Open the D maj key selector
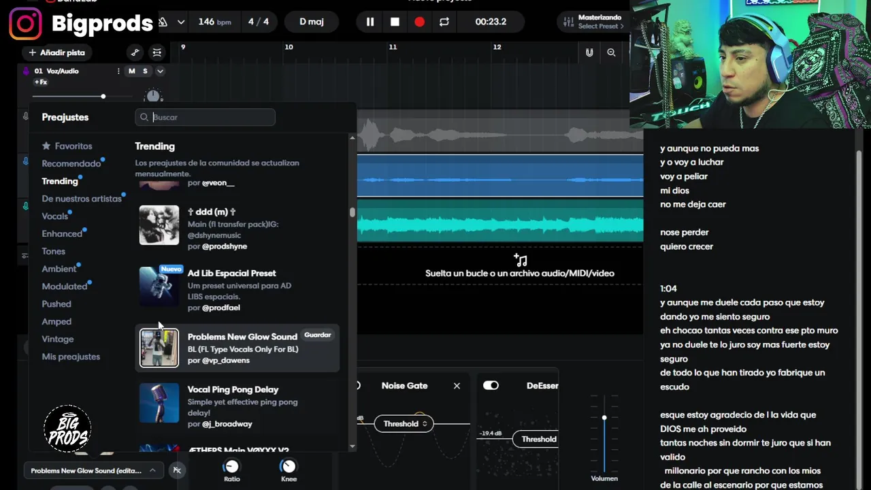The width and height of the screenshot is (871, 490). tap(312, 22)
